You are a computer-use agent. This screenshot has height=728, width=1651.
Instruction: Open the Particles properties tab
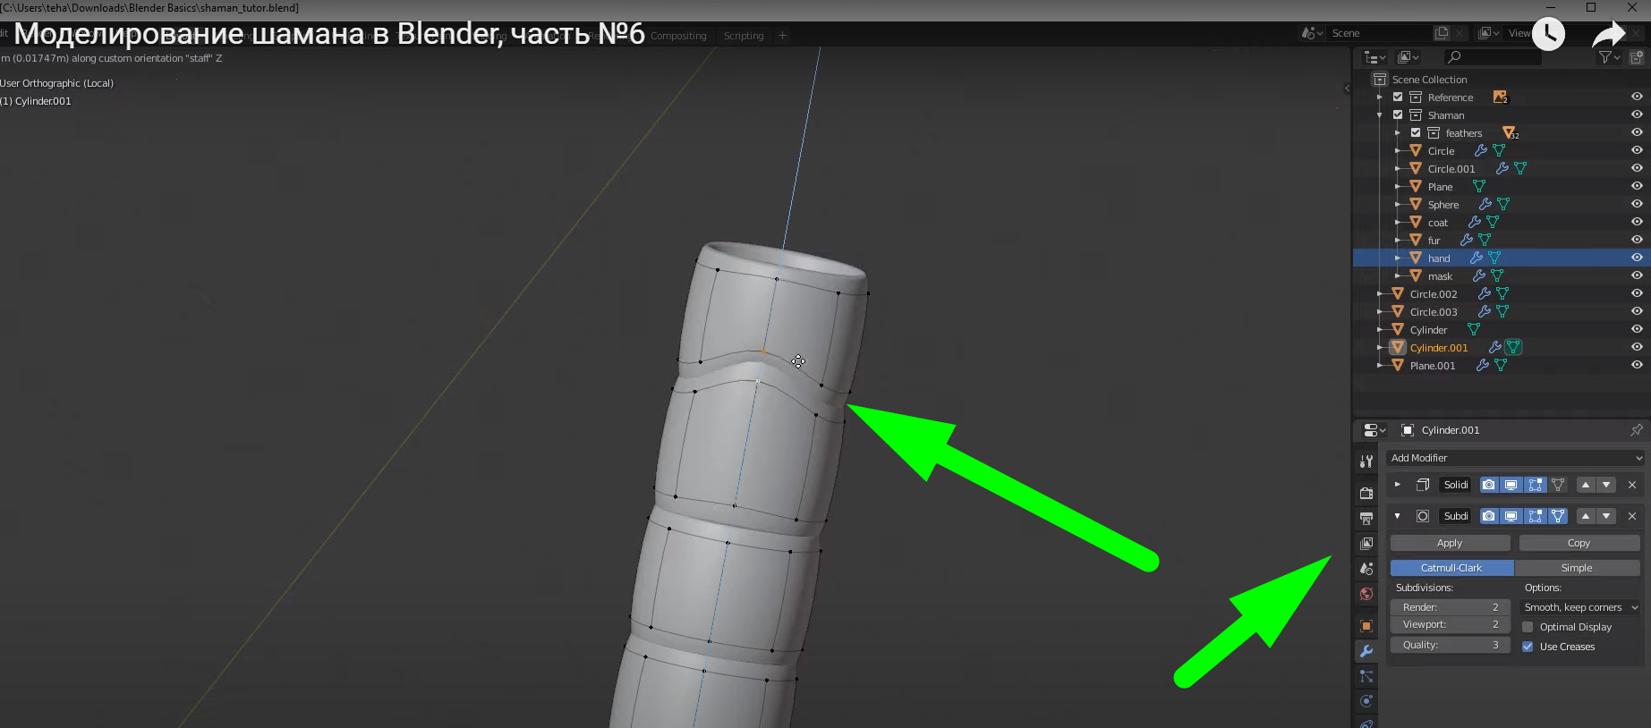pos(1366,676)
